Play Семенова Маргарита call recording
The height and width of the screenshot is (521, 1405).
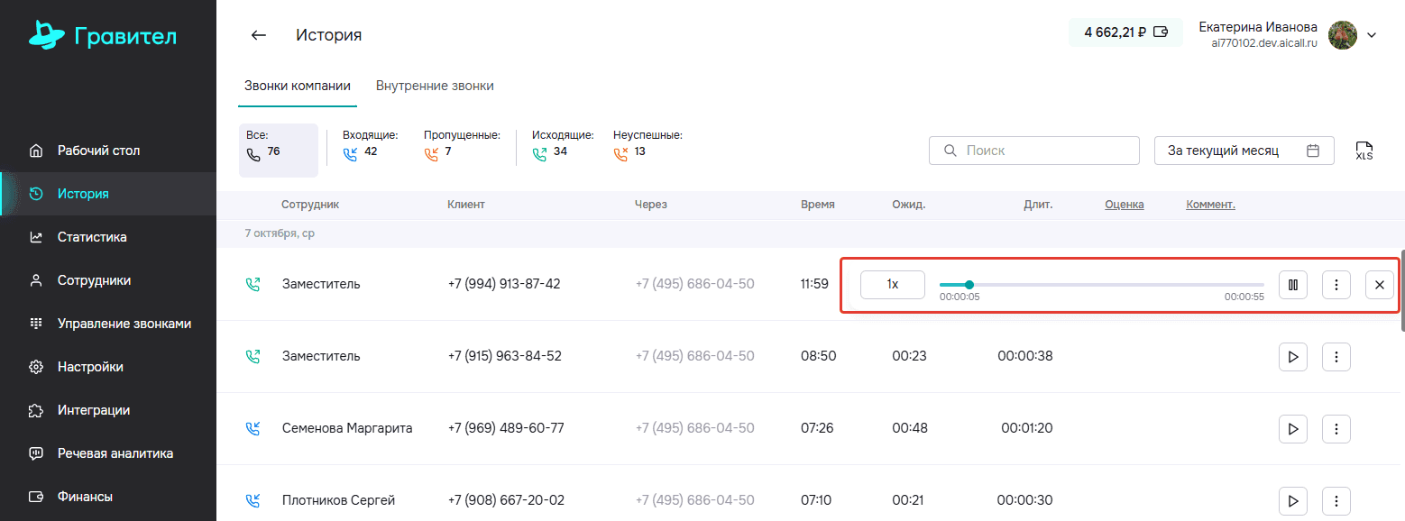click(x=1293, y=429)
